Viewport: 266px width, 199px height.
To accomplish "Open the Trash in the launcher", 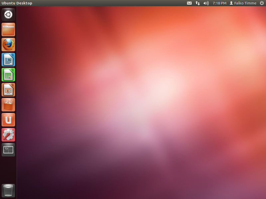I will point(8,190).
